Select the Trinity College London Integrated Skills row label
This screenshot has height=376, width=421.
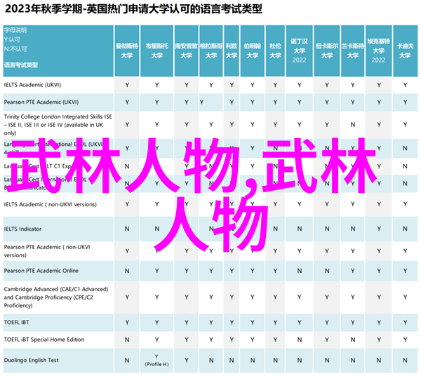point(58,125)
